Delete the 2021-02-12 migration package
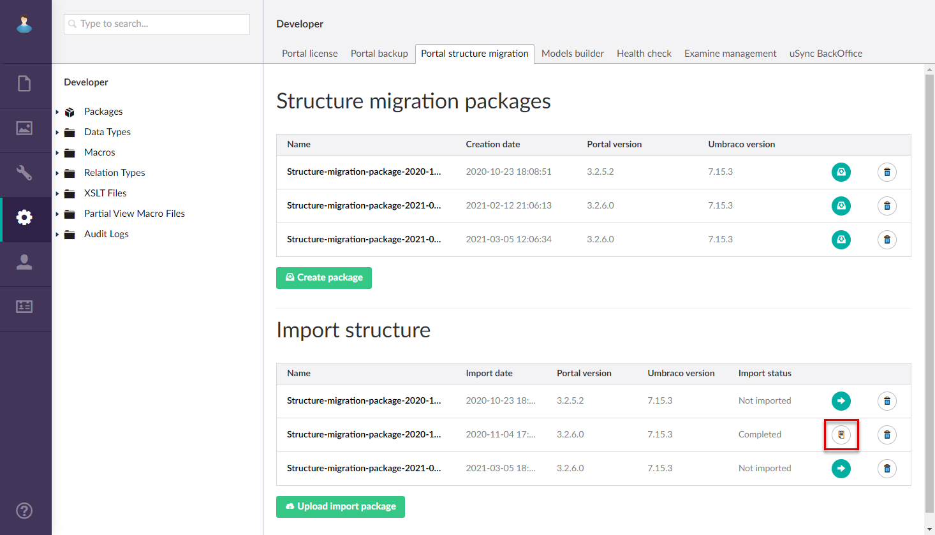 [x=887, y=206]
